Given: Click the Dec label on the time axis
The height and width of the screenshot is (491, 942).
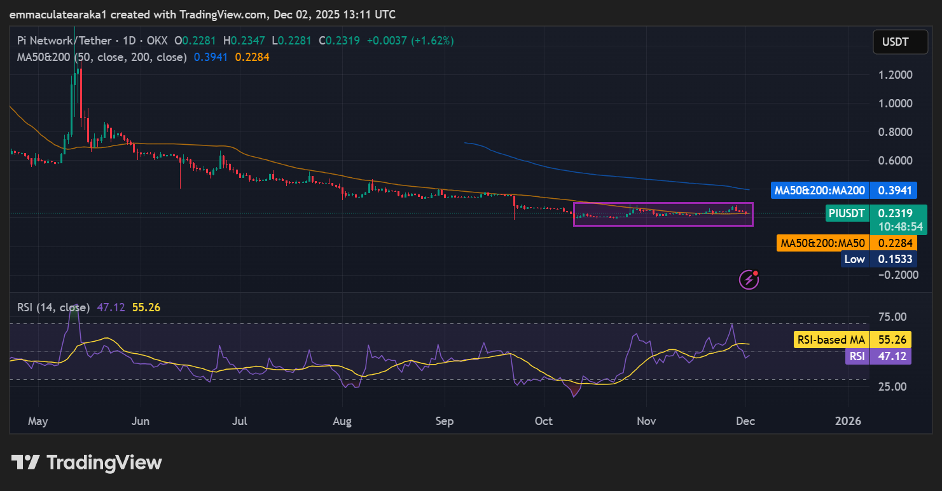Looking at the screenshot, I should click(745, 420).
